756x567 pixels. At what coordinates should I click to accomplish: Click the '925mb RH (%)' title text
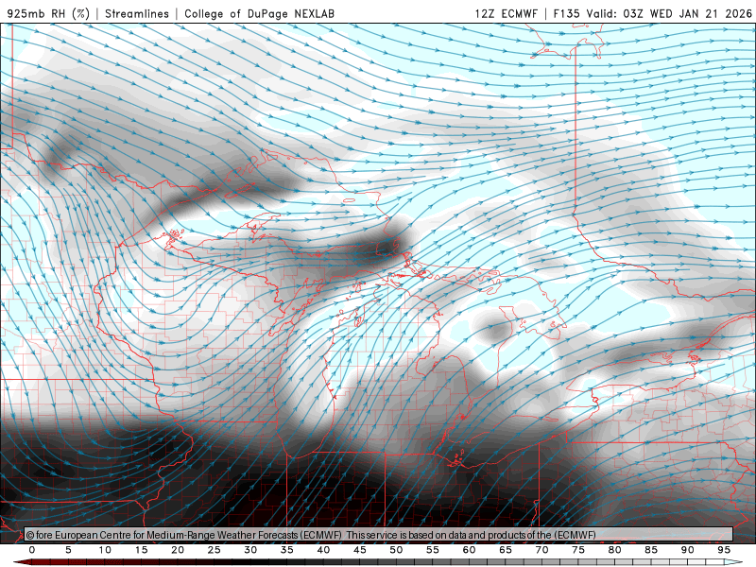48,13
